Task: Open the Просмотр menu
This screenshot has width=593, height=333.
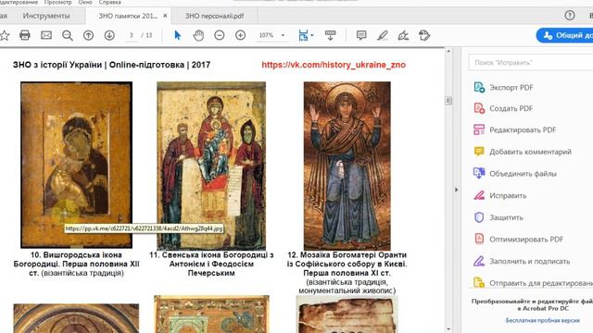Action: [x=57, y=2]
